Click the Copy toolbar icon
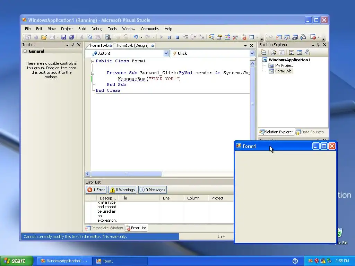Image resolution: width=355 pixels, height=266 pixels. pos(90,37)
